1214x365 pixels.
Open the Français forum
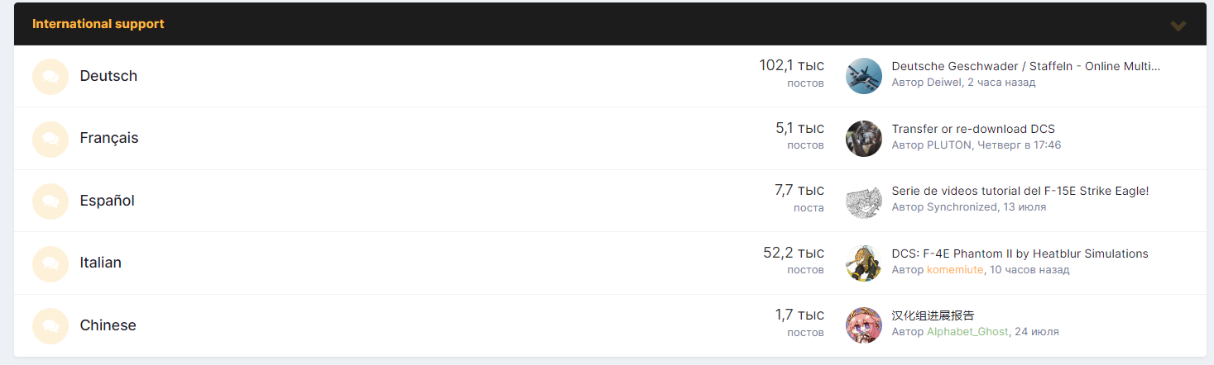click(109, 138)
